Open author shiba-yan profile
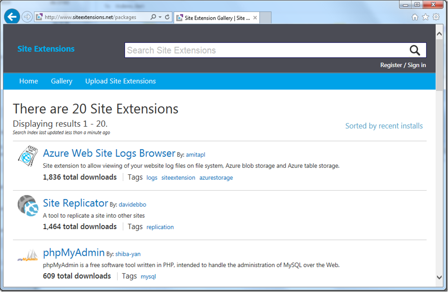Screen dimensions: 448x292 [x=128, y=254]
